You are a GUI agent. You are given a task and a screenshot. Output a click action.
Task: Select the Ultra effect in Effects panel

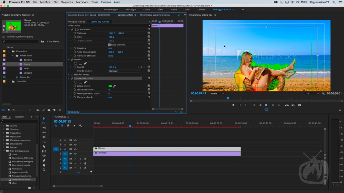[14, 183]
